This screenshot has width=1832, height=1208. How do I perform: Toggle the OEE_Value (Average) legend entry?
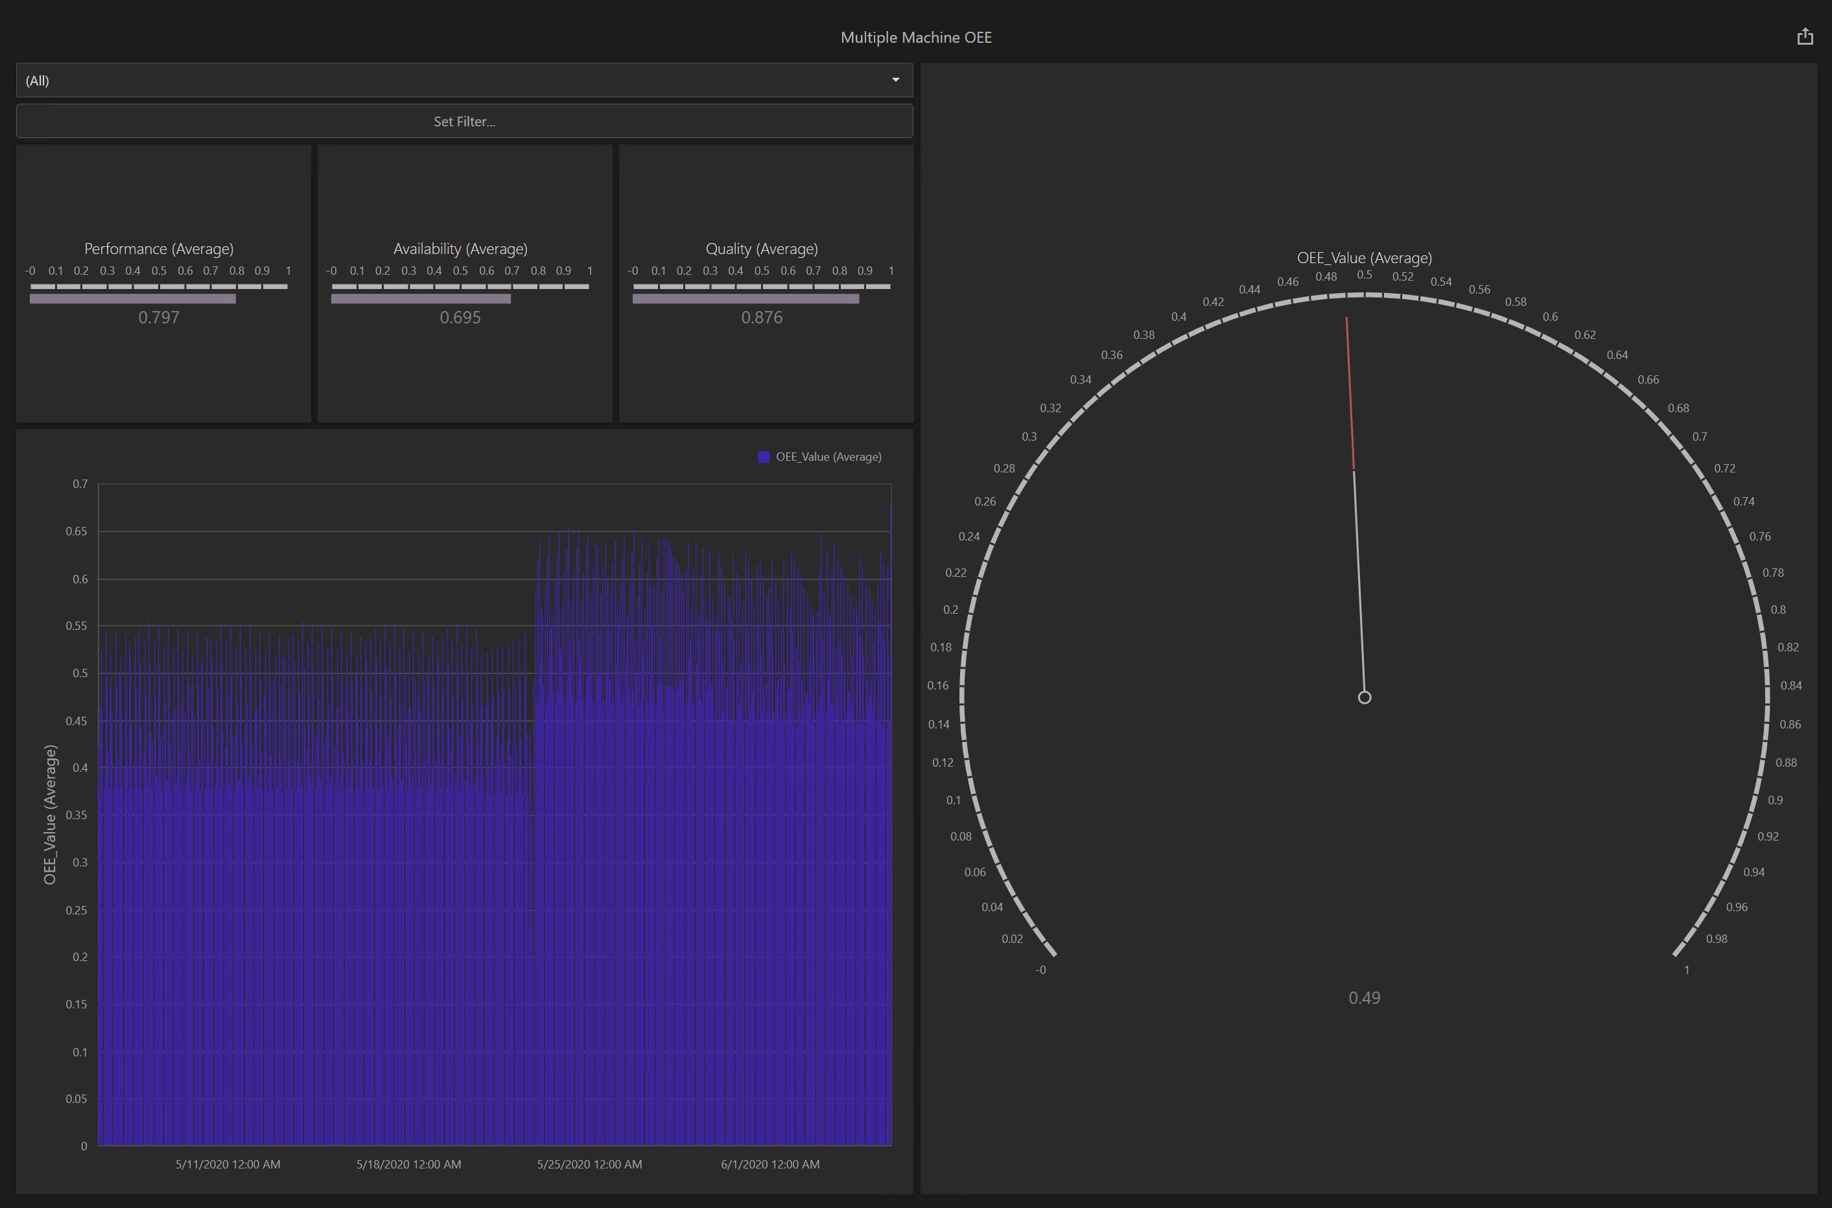coord(828,456)
